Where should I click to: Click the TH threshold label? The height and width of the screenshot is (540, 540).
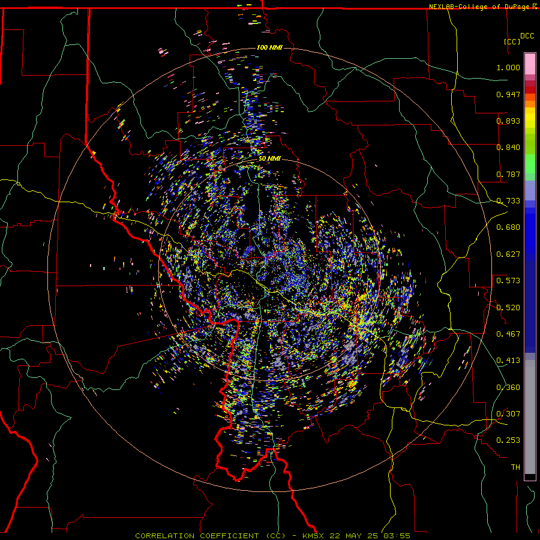(515, 467)
